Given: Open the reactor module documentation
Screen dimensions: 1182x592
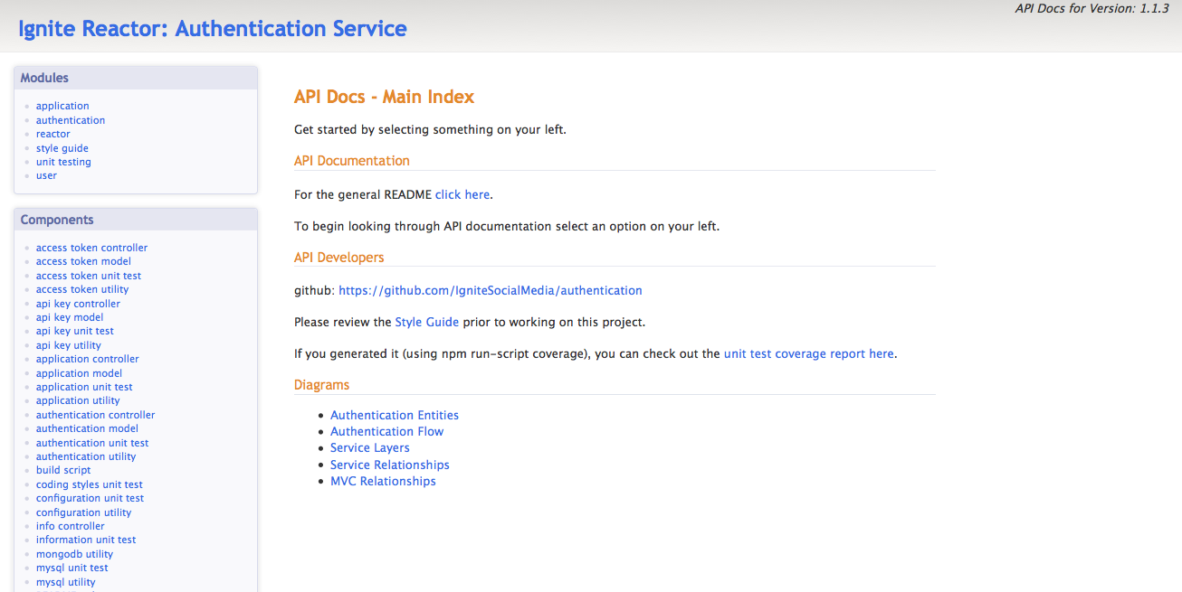Looking at the screenshot, I should [52, 134].
